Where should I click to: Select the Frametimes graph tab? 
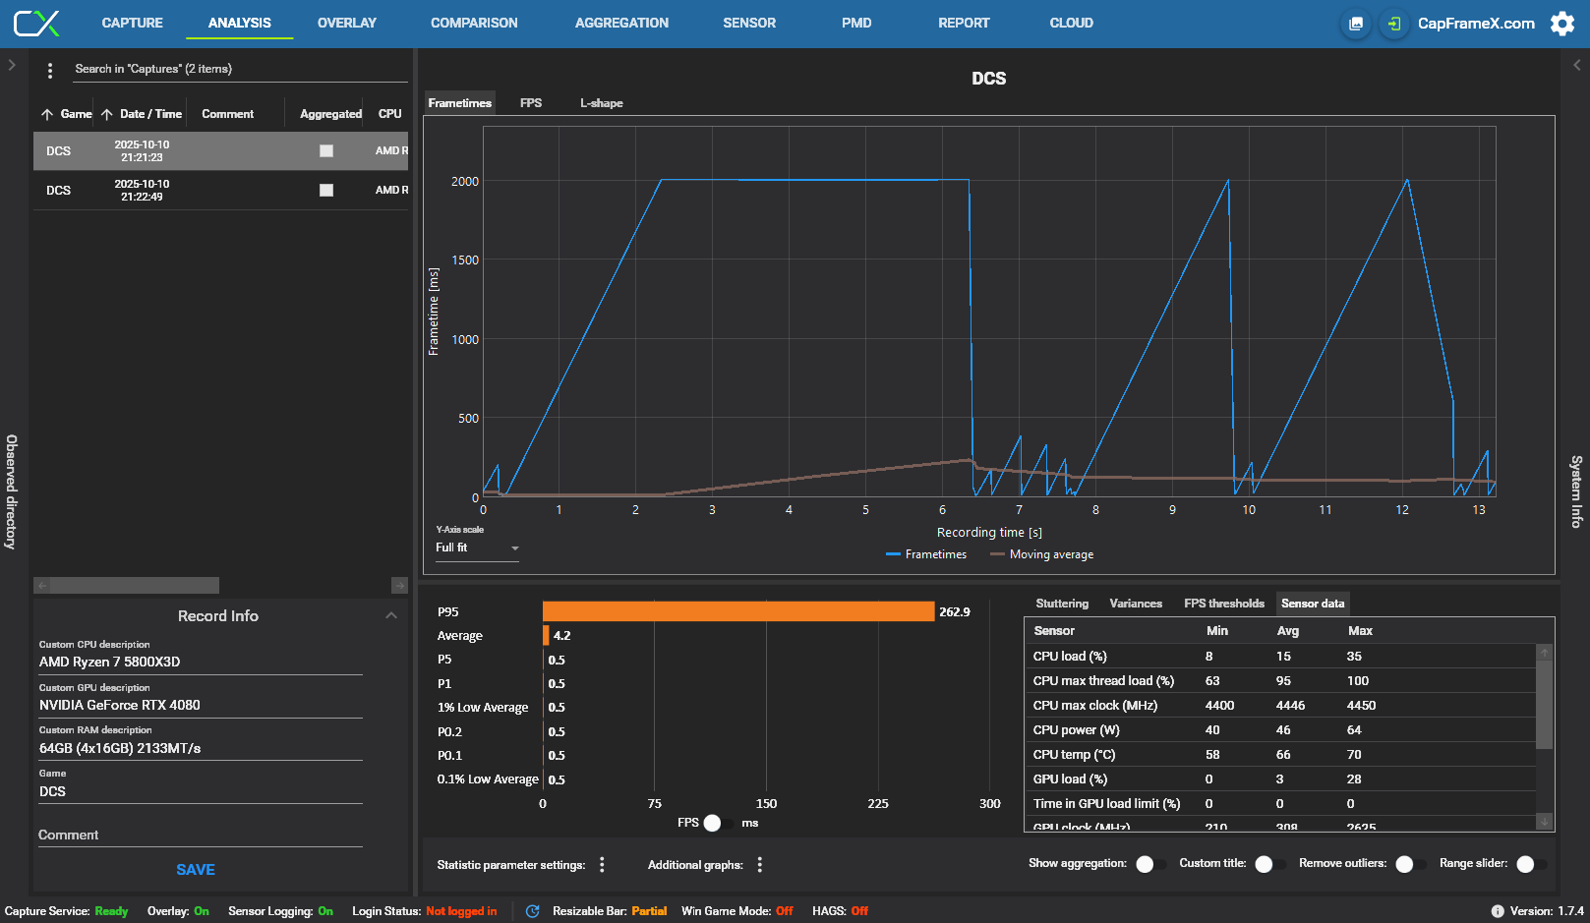coord(460,103)
